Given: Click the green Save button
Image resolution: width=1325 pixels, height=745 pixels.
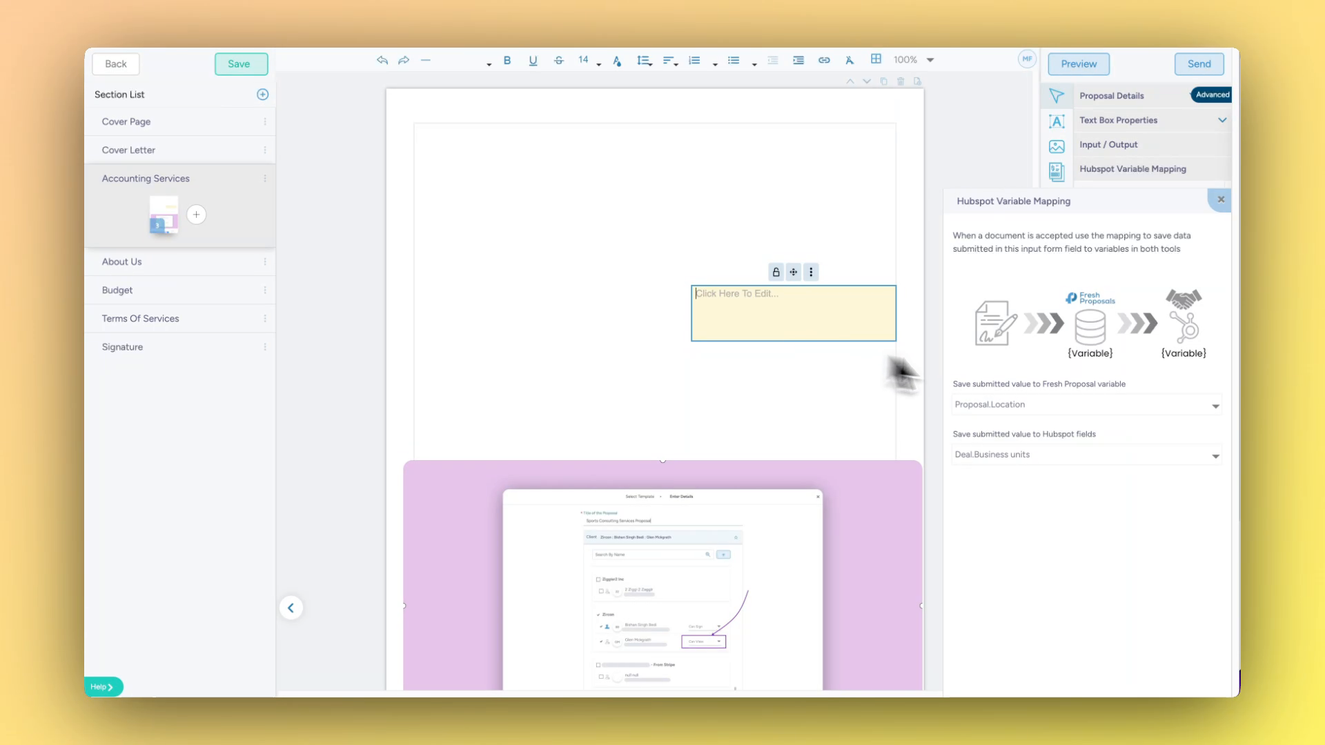Looking at the screenshot, I should pyautogui.click(x=240, y=63).
